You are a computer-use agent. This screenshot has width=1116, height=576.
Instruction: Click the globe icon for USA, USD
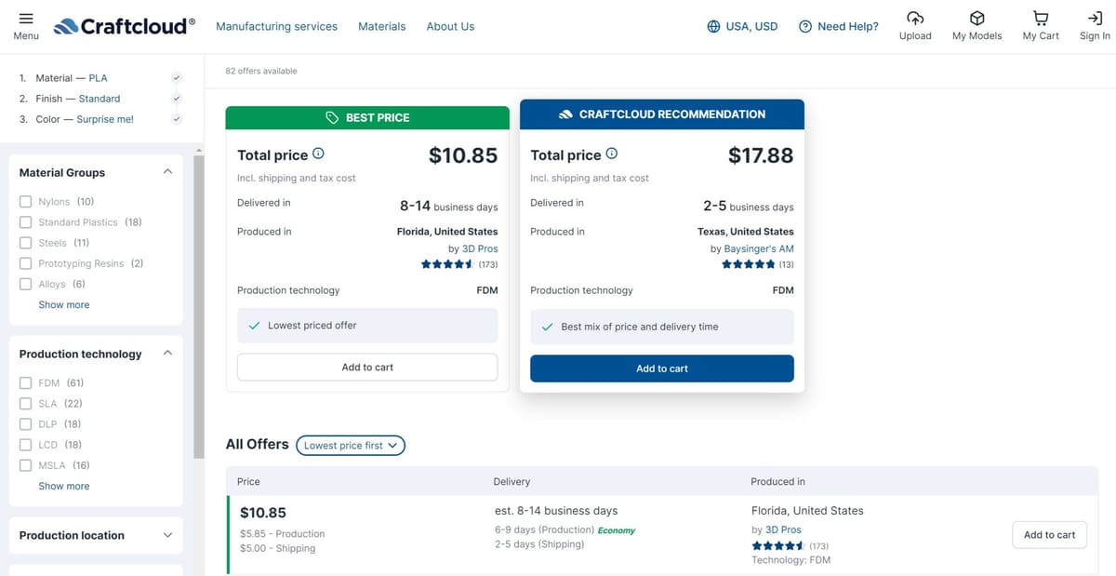713,26
